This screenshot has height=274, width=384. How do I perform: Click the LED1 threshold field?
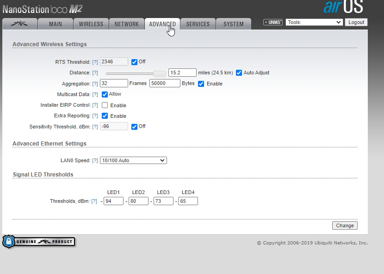[113, 201]
